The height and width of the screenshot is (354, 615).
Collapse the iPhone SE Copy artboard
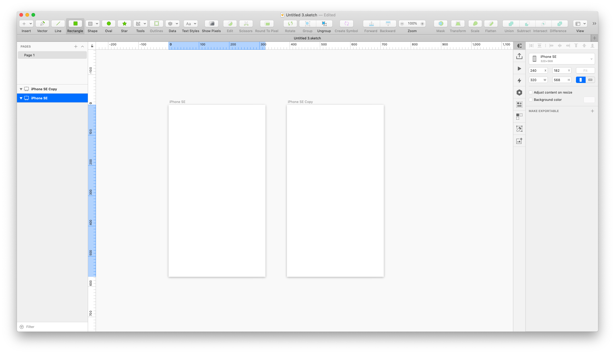(21, 89)
